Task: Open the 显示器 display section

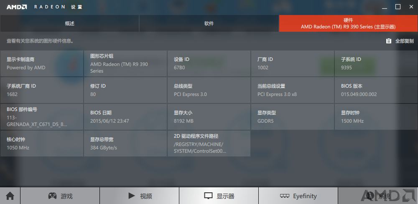Action: 219,196
